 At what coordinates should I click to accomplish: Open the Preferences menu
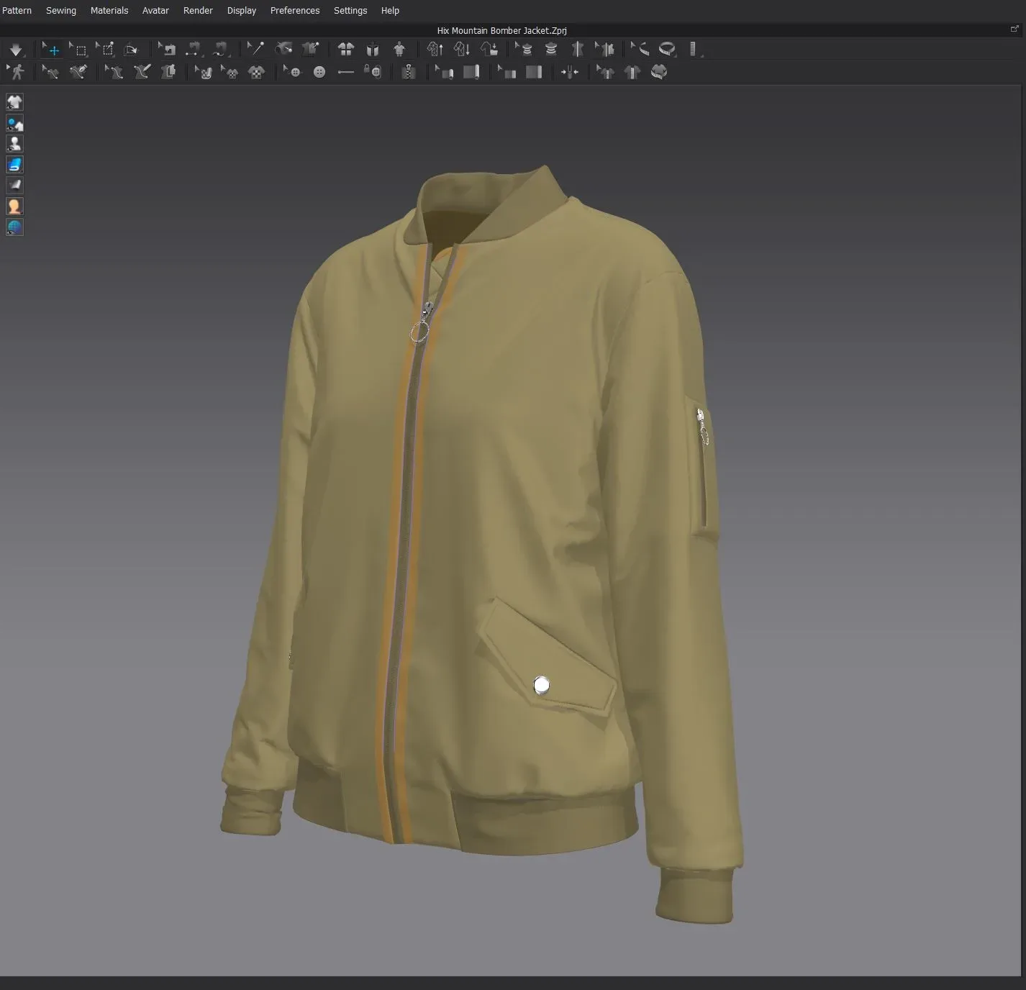[295, 11]
